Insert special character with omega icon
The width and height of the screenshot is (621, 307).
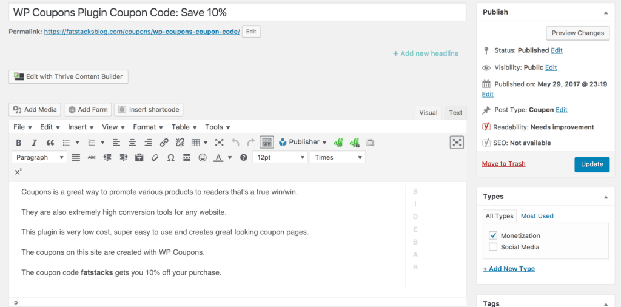click(170, 157)
